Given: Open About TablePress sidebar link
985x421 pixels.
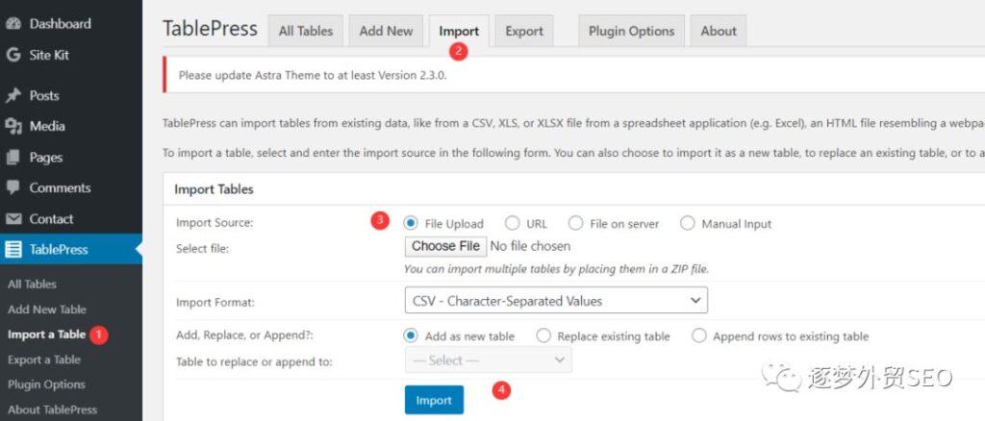Looking at the screenshot, I should coord(52,409).
